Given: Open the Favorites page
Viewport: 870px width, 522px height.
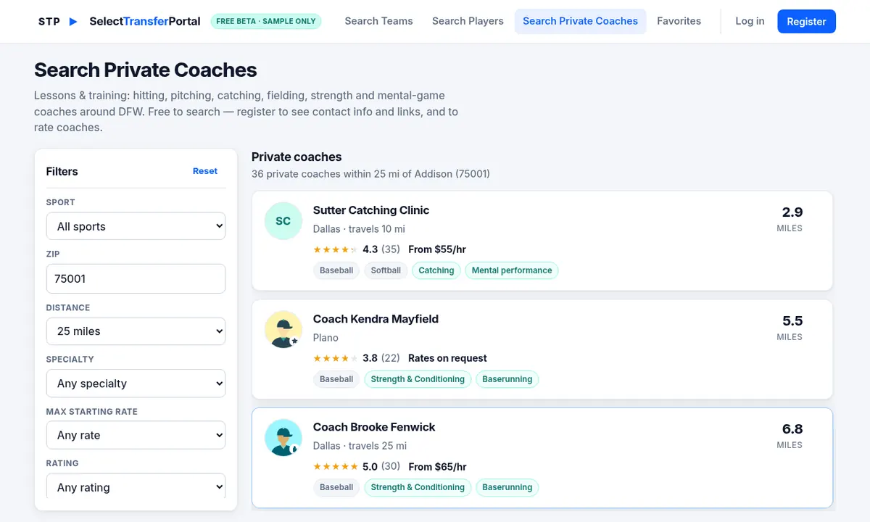Looking at the screenshot, I should pyautogui.click(x=679, y=21).
